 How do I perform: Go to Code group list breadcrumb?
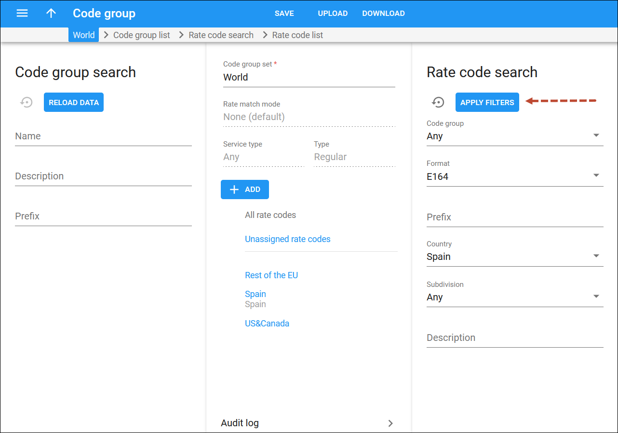point(142,35)
